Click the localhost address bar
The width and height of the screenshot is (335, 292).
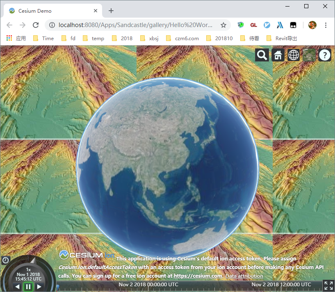[x=135, y=25]
